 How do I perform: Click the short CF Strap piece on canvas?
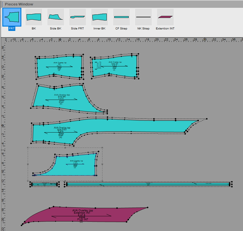[x=44, y=184]
